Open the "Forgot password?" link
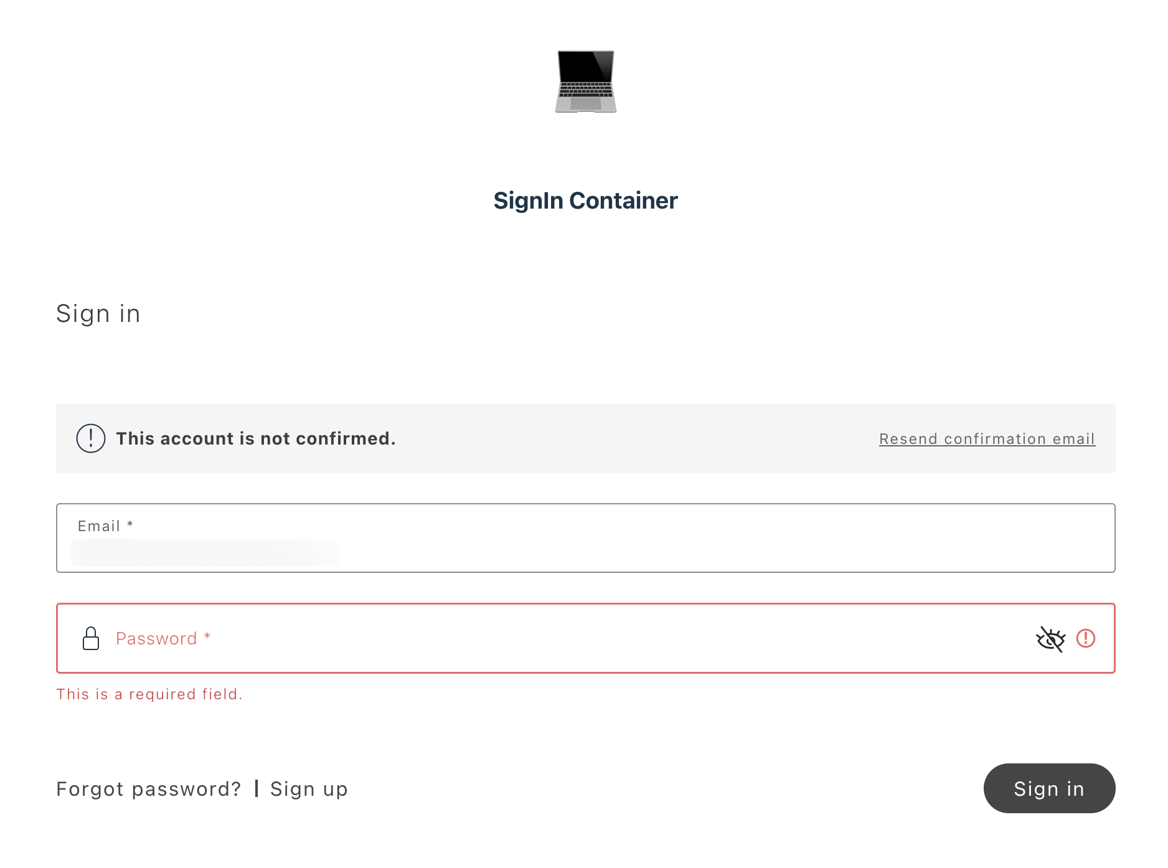This screenshot has height=868, width=1168. (x=149, y=788)
